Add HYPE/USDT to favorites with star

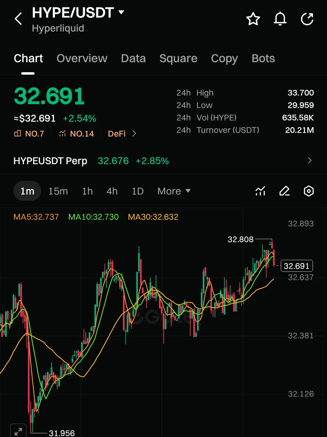(253, 19)
